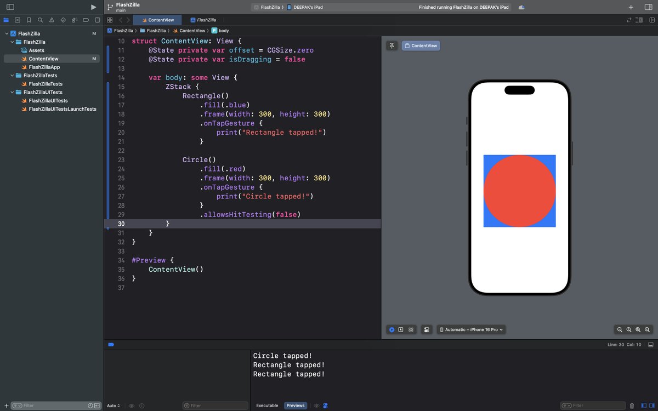The width and height of the screenshot is (658, 411).
Task: Select Assets in the navigator
Action: tap(37, 50)
